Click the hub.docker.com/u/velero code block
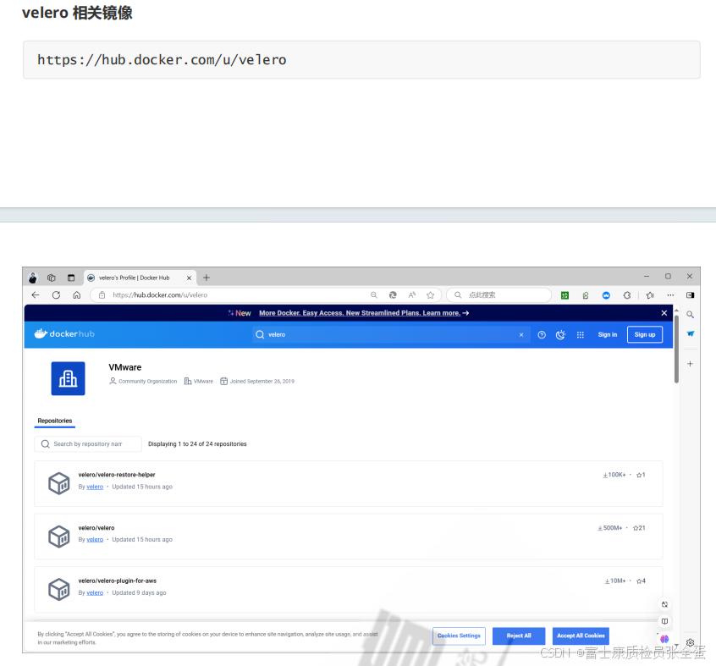 (361, 60)
